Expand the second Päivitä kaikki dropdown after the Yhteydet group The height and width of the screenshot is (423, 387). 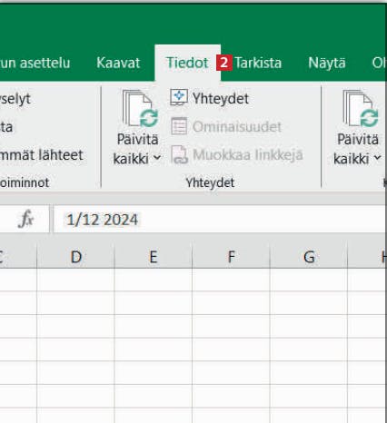pyautogui.click(x=377, y=158)
